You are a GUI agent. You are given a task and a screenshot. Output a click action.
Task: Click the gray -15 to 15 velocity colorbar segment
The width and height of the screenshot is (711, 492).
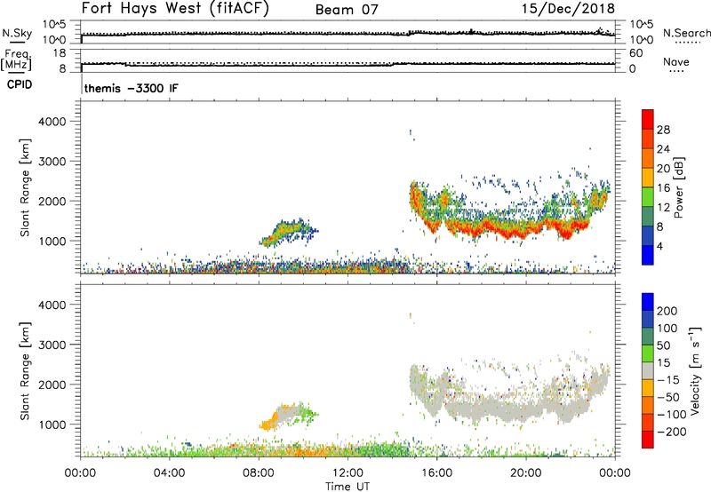click(648, 371)
